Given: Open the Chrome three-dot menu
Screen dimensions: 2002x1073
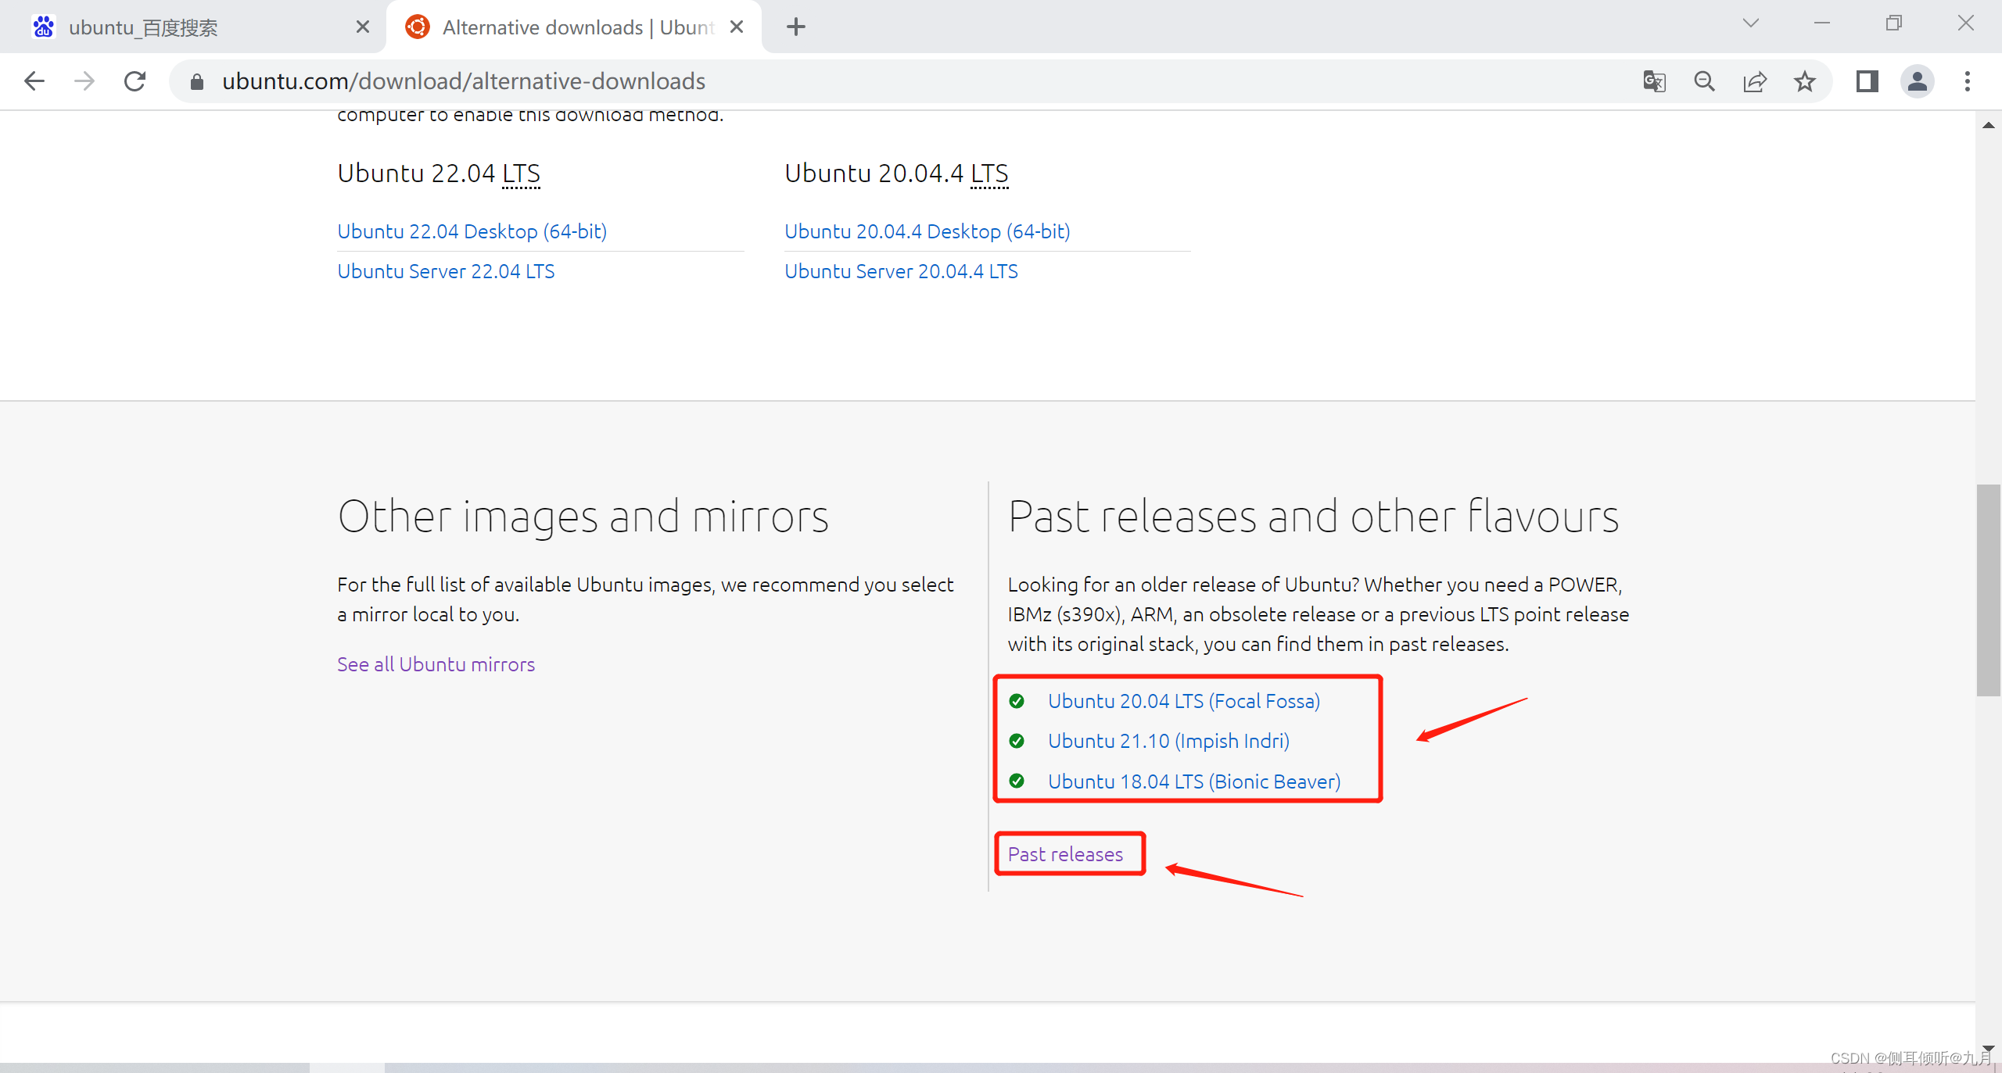Looking at the screenshot, I should (x=1968, y=81).
